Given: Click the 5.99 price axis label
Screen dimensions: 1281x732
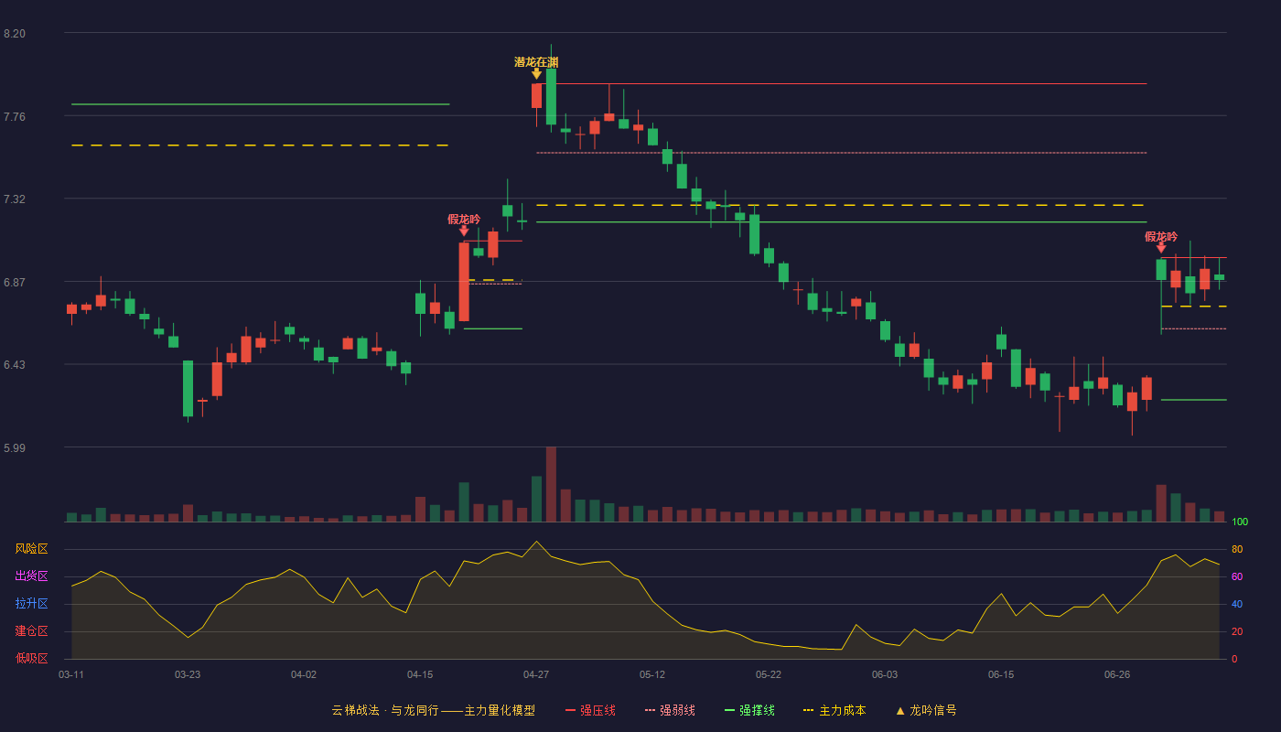Looking at the screenshot, I should [x=15, y=448].
